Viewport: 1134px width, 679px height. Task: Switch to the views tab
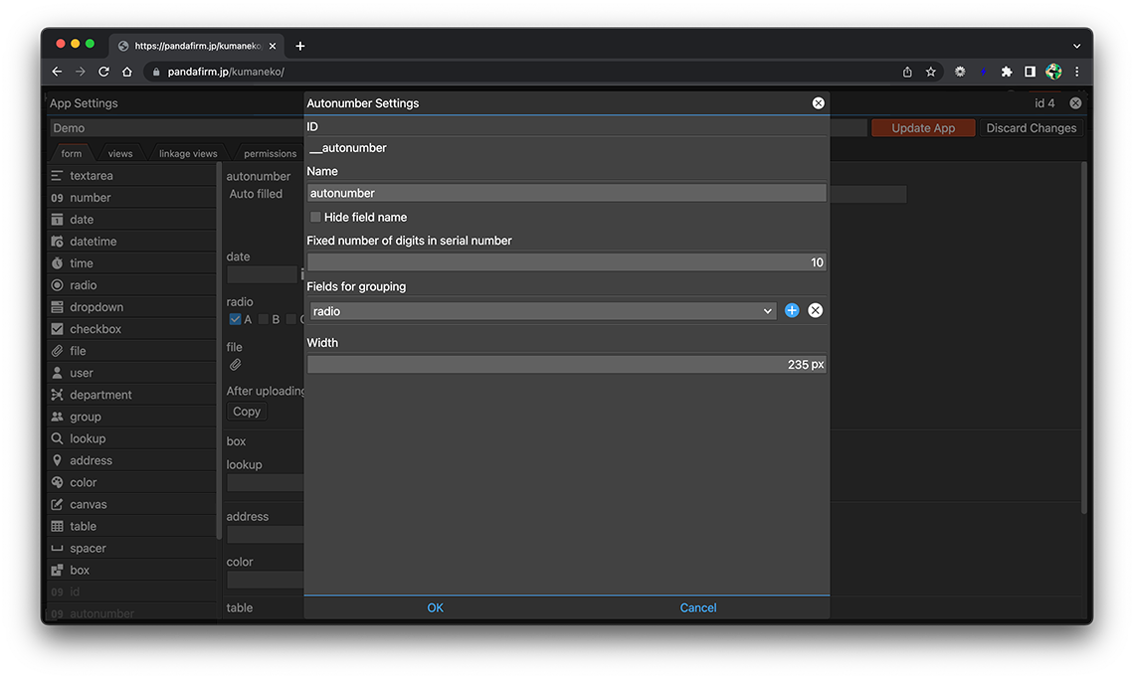click(120, 154)
